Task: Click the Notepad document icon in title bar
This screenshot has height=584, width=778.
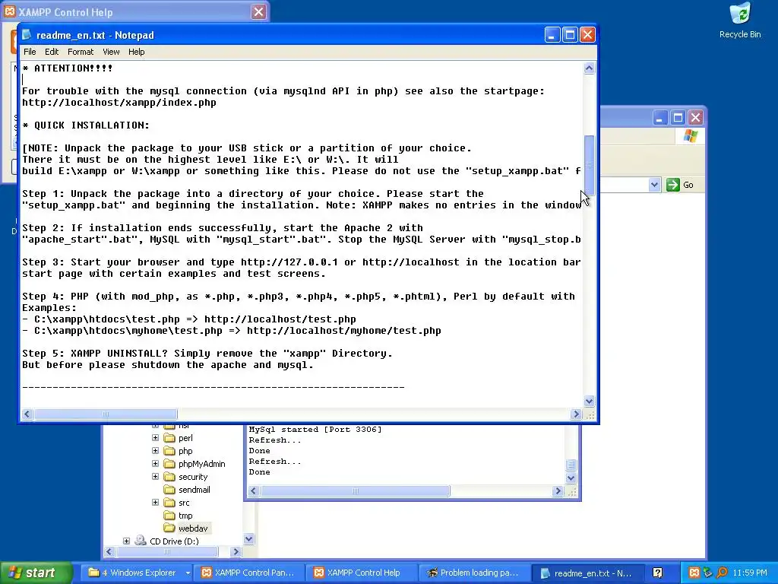Action: coord(27,35)
